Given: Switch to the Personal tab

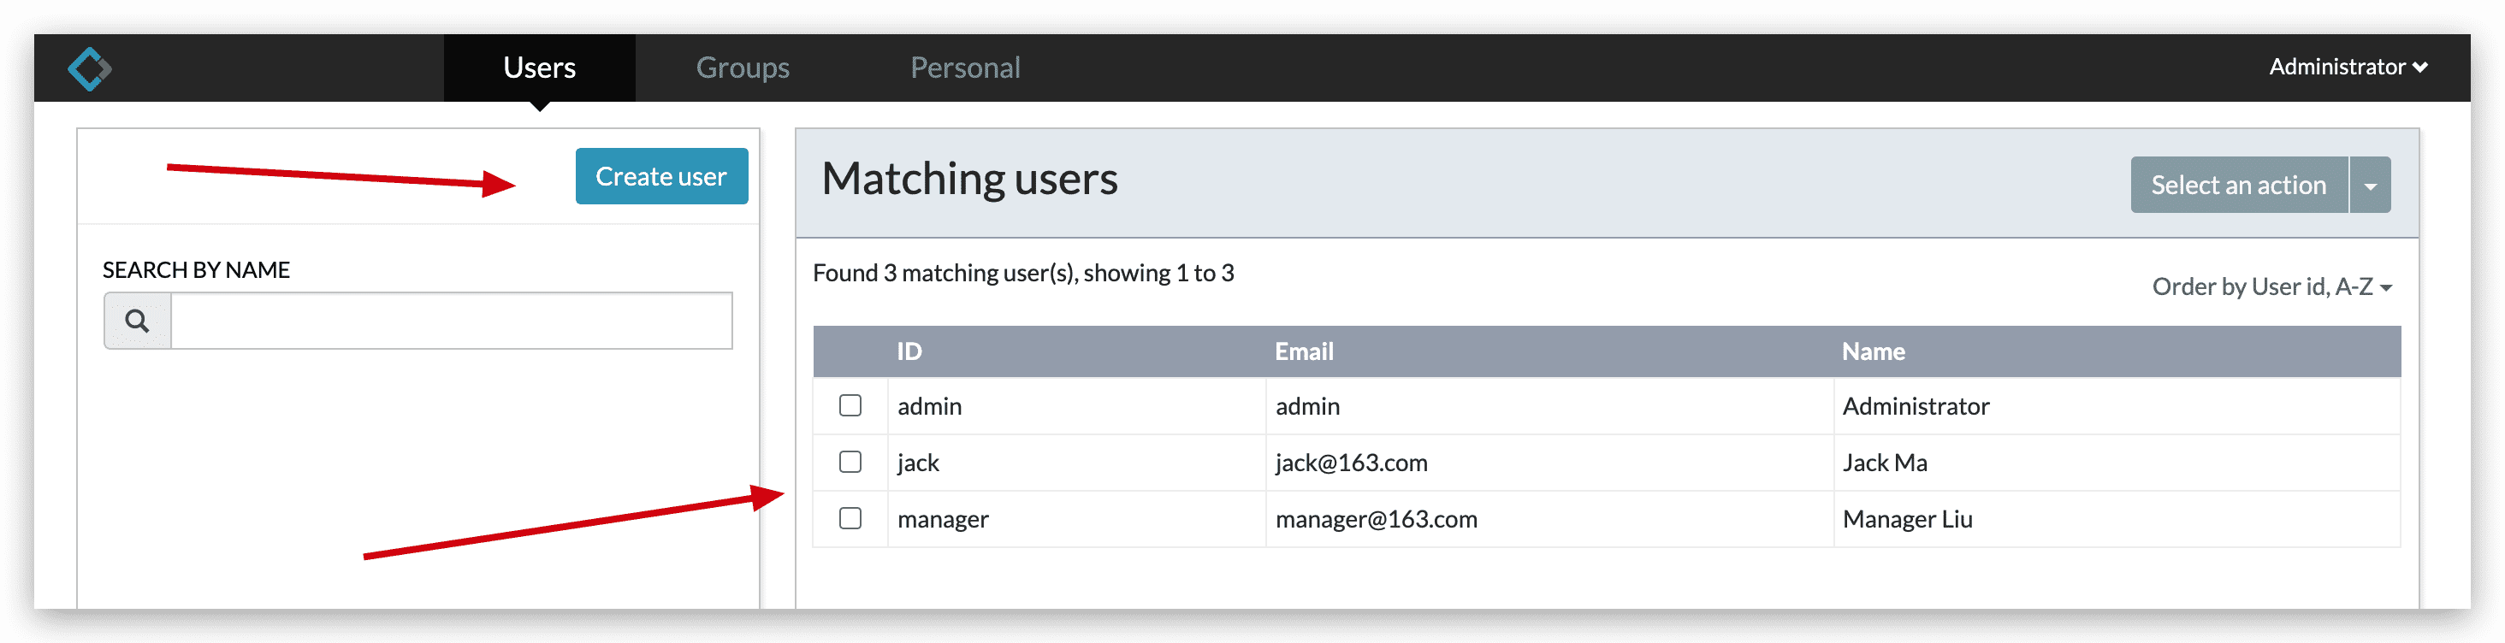Looking at the screenshot, I should (x=965, y=68).
